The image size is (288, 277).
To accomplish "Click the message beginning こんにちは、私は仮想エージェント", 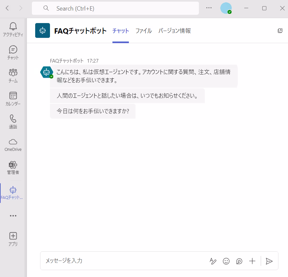I will (x=144, y=76).
